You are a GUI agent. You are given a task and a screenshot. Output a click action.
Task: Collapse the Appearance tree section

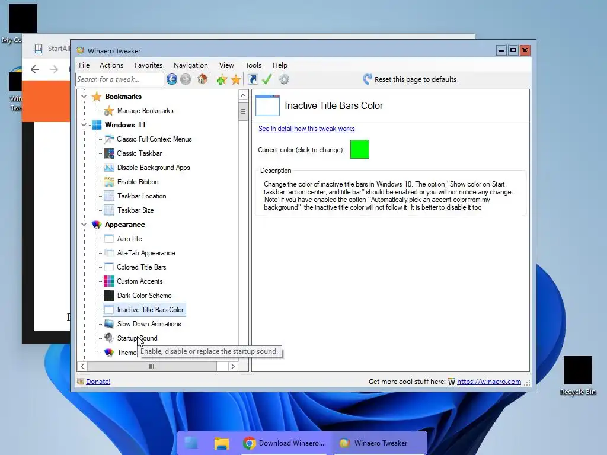(x=84, y=225)
